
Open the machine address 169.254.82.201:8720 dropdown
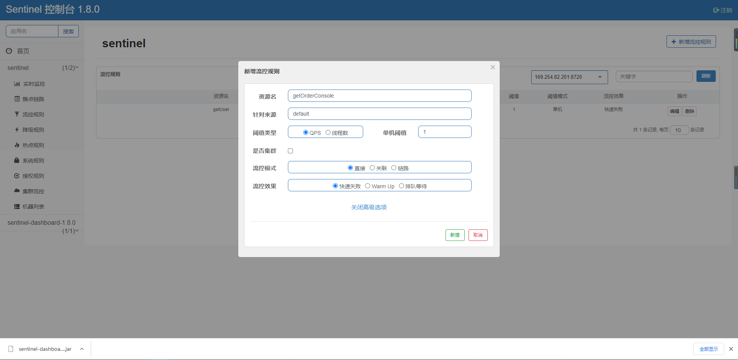(569, 77)
